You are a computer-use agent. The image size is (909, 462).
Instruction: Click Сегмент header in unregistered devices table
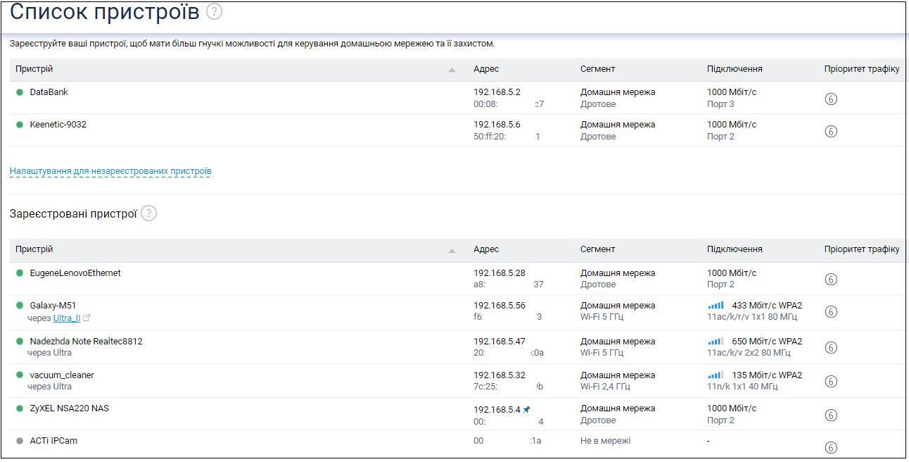pos(597,69)
